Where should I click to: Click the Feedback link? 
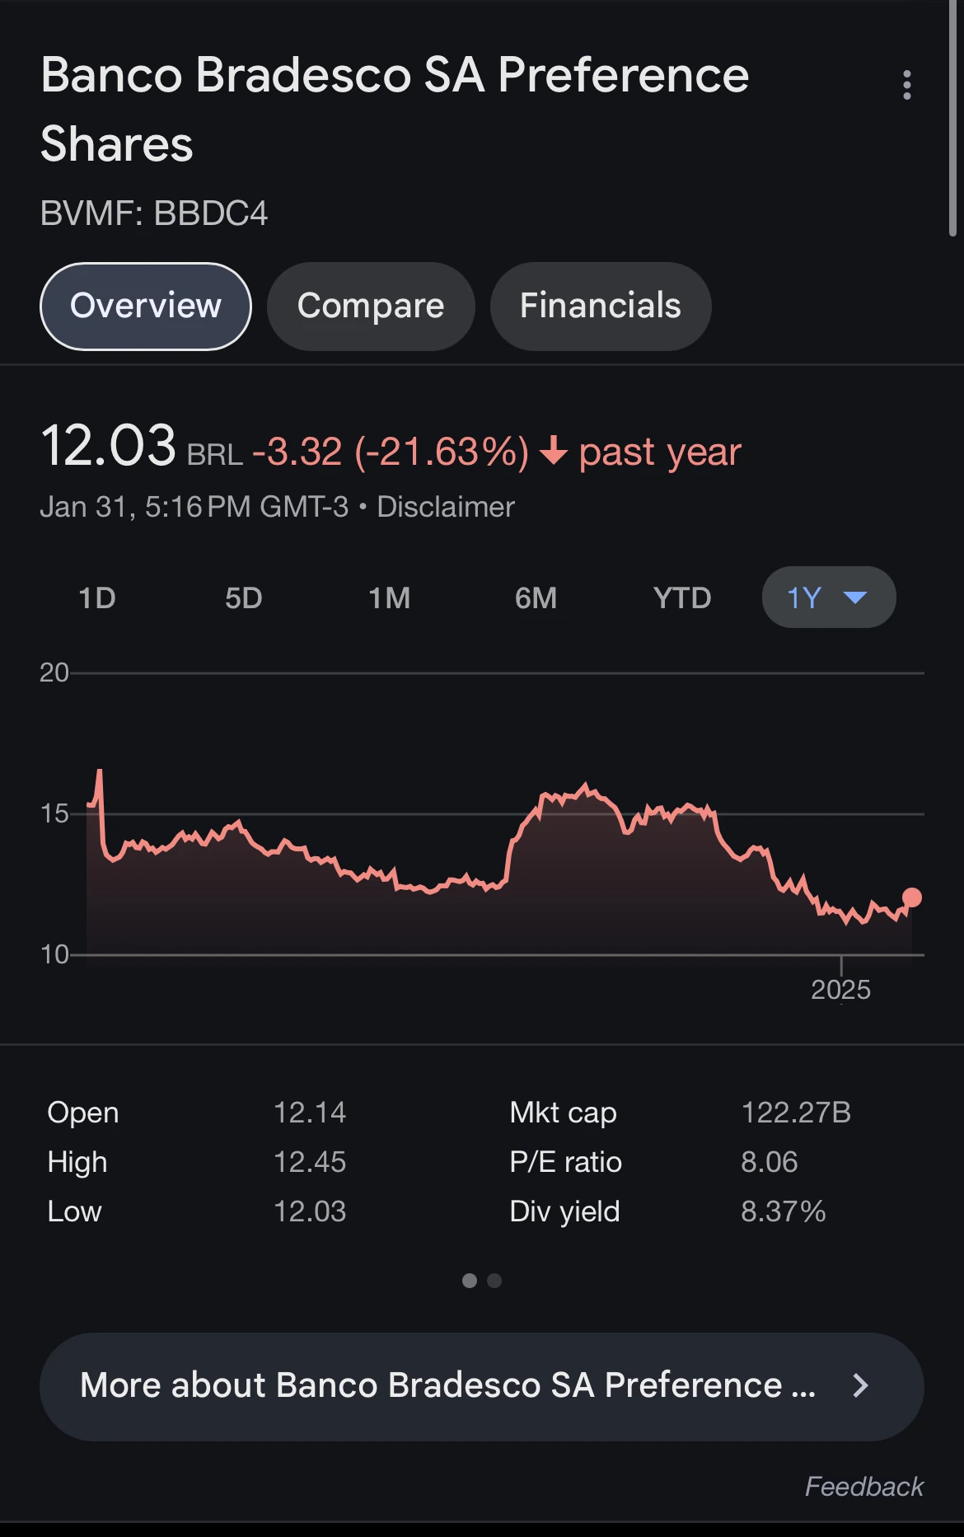coord(863,1486)
